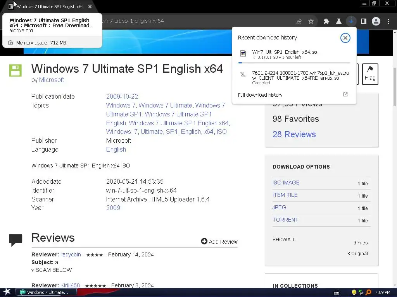
Task: Open reviewer recycbin profile link
Action: 71,254
